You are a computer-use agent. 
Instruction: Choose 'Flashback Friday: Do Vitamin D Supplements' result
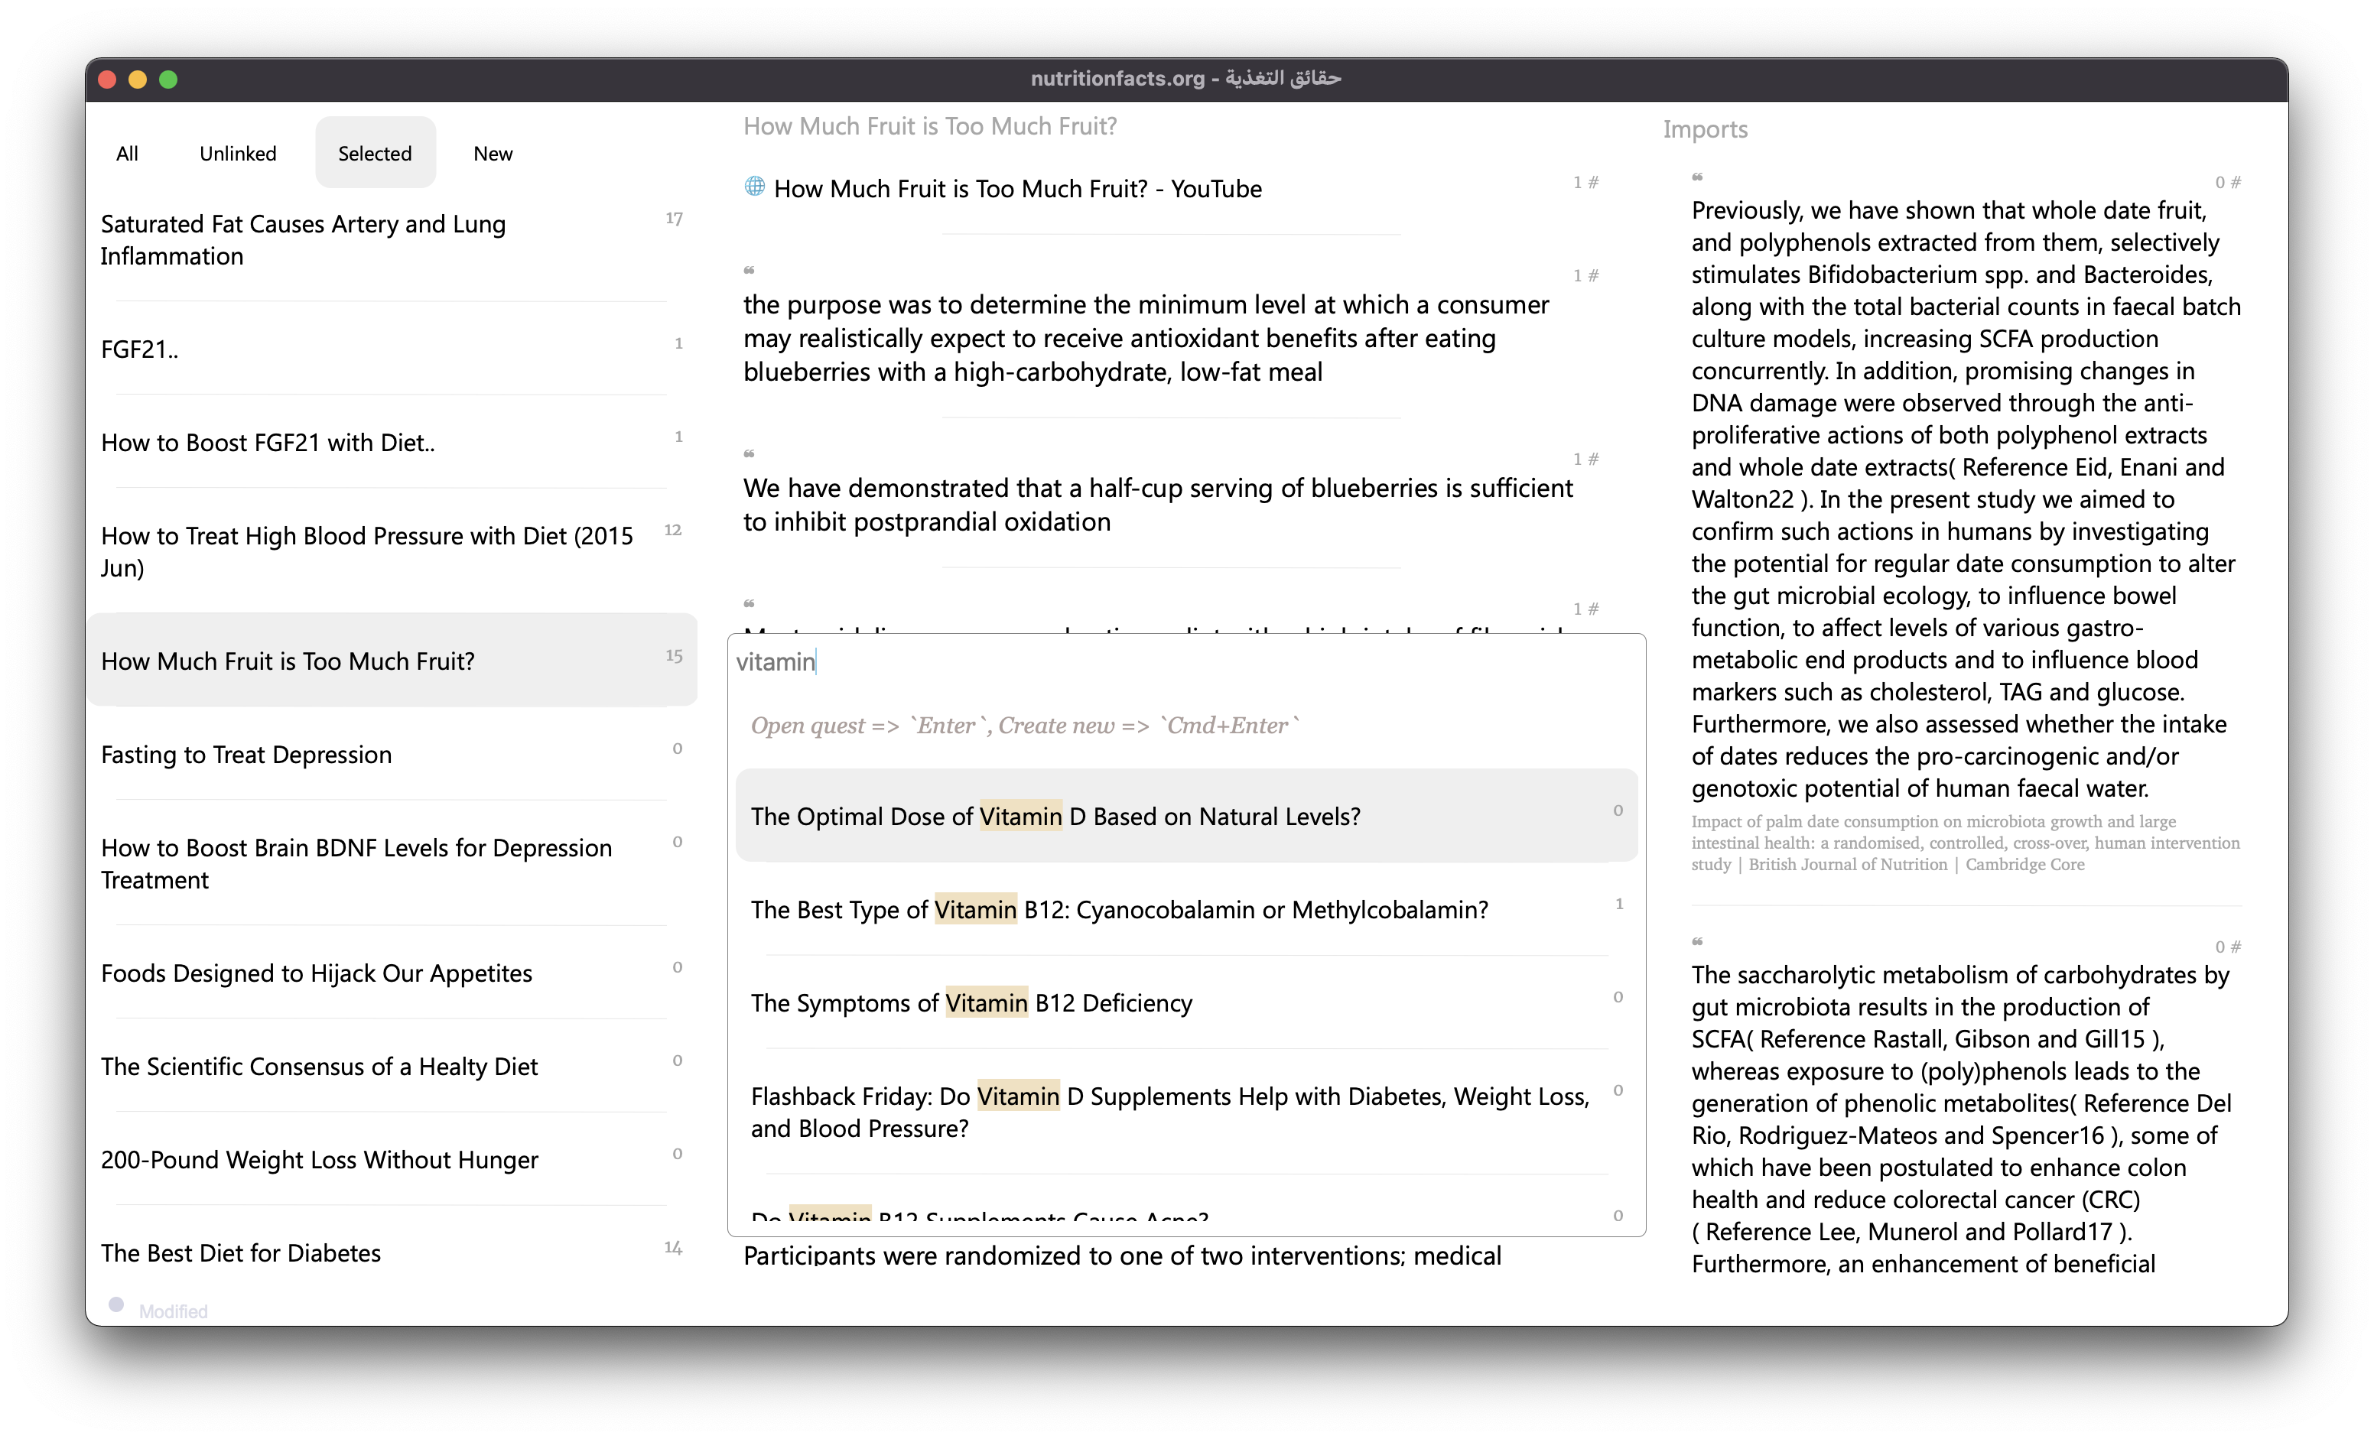pyautogui.click(x=1186, y=1113)
